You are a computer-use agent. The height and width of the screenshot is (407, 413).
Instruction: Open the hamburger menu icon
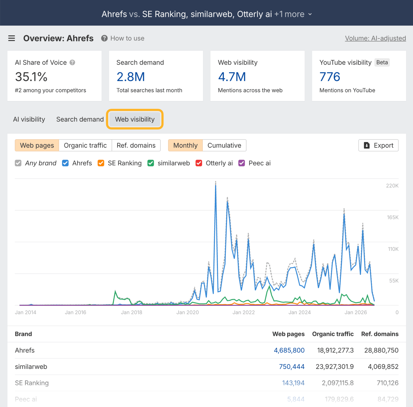[11, 38]
